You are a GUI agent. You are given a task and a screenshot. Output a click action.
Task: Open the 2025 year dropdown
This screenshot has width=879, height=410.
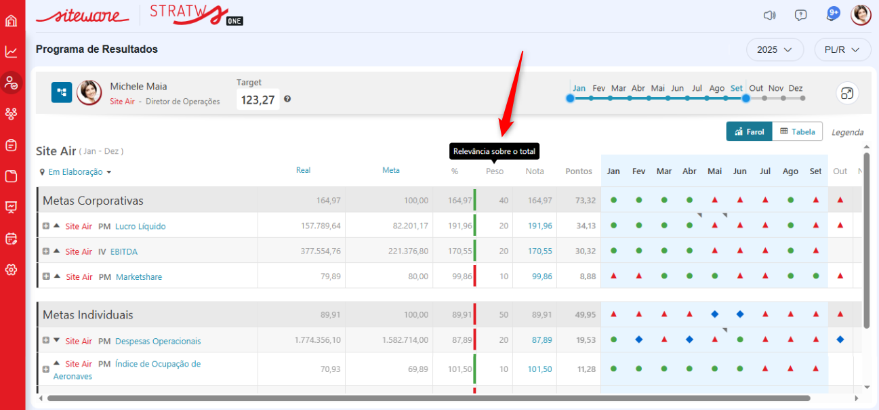coord(775,49)
